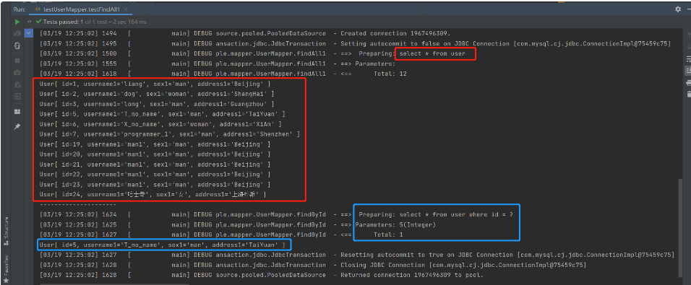Click the 'Parameters: 5(Integer)' log text
The width and height of the screenshot is (691, 285).
(x=395, y=224)
